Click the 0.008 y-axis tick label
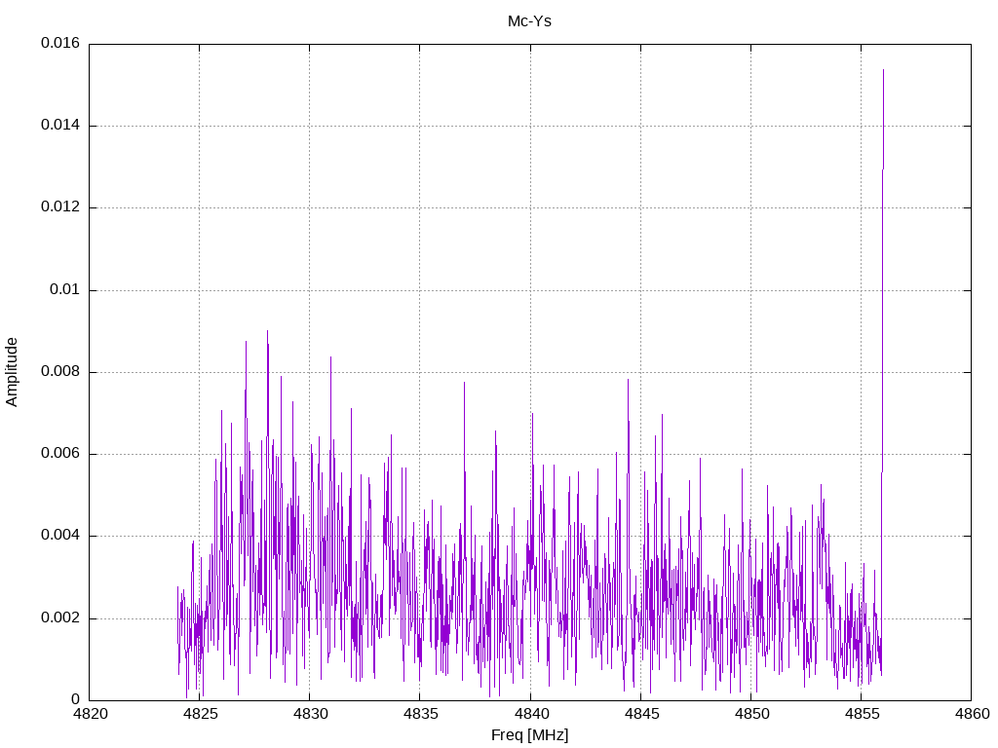This screenshot has height=748, width=998. tap(60, 372)
